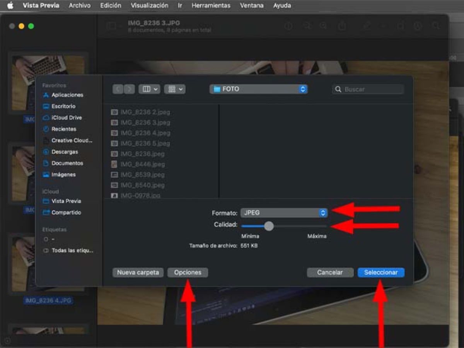
Task: Click the Opciones button
Action: (188, 273)
